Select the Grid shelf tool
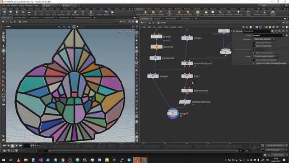The image size is (289, 163). (x=29, y=13)
